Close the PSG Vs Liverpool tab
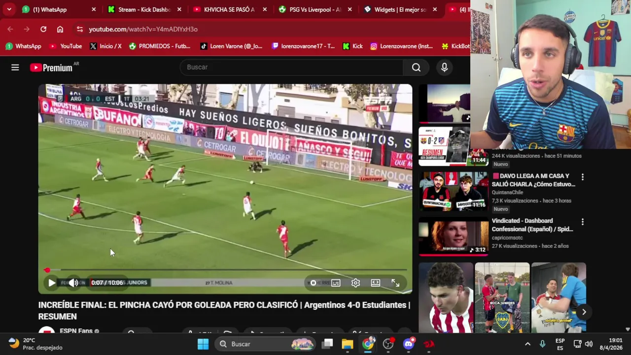This screenshot has height=355, width=631. point(350,9)
